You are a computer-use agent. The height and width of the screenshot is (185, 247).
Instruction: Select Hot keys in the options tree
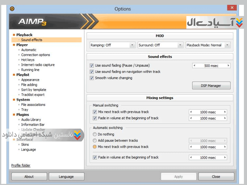[x=28, y=60]
